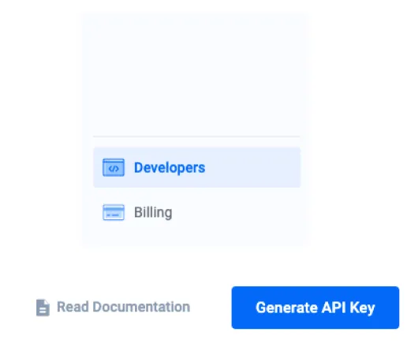Click the Developers text label
The image size is (407, 347).
coord(170,168)
